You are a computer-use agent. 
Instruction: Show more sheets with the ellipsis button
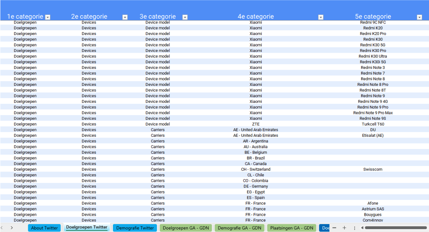click(334, 228)
